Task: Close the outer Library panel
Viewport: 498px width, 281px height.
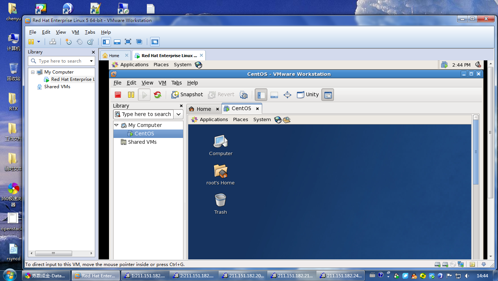Action: tap(93, 52)
